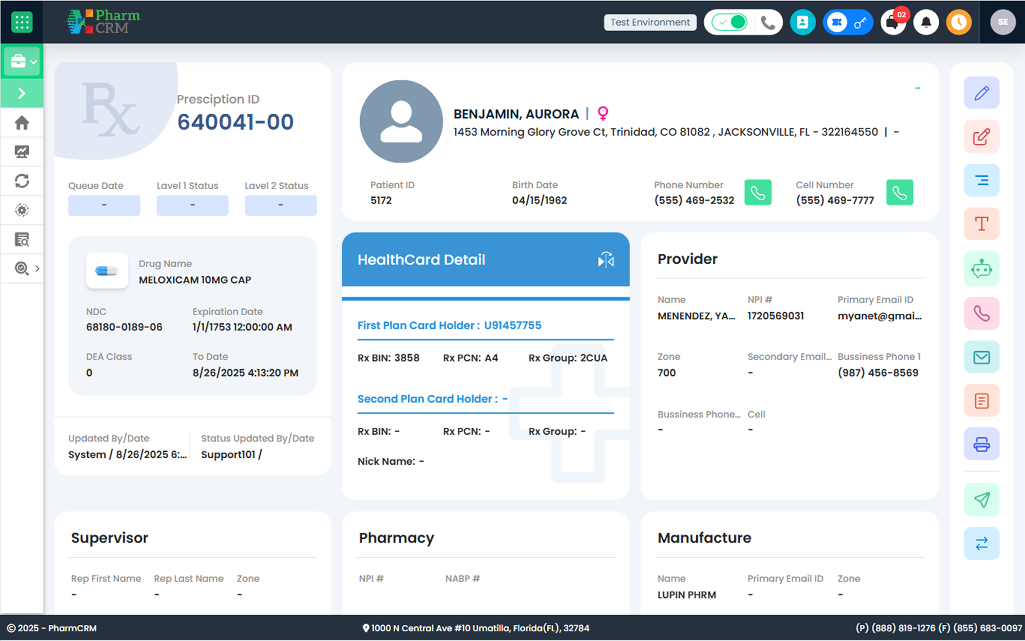Click the Queue Date value box
The height and width of the screenshot is (641, 1025).
click(x=104, y=205)
